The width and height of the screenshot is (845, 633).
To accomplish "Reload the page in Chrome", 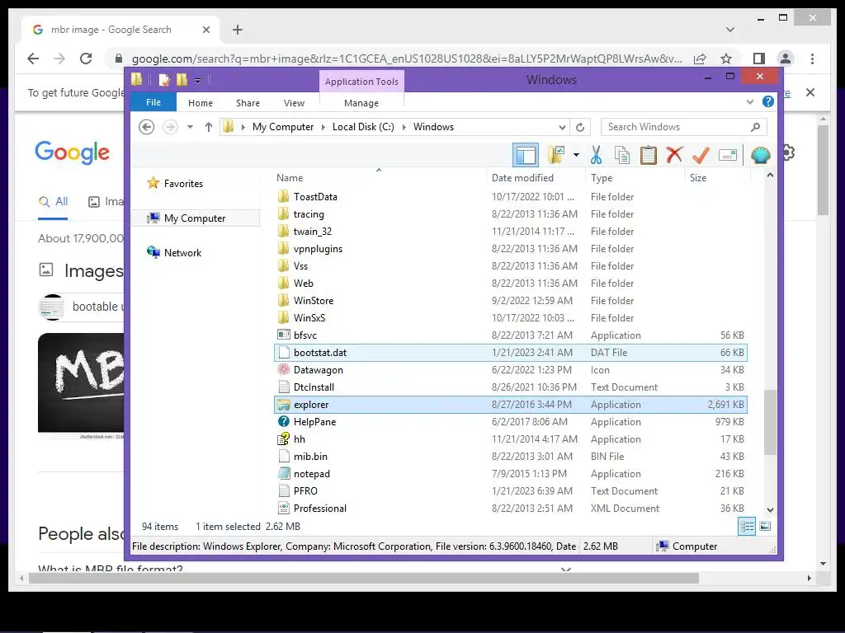I will (86, 59).
